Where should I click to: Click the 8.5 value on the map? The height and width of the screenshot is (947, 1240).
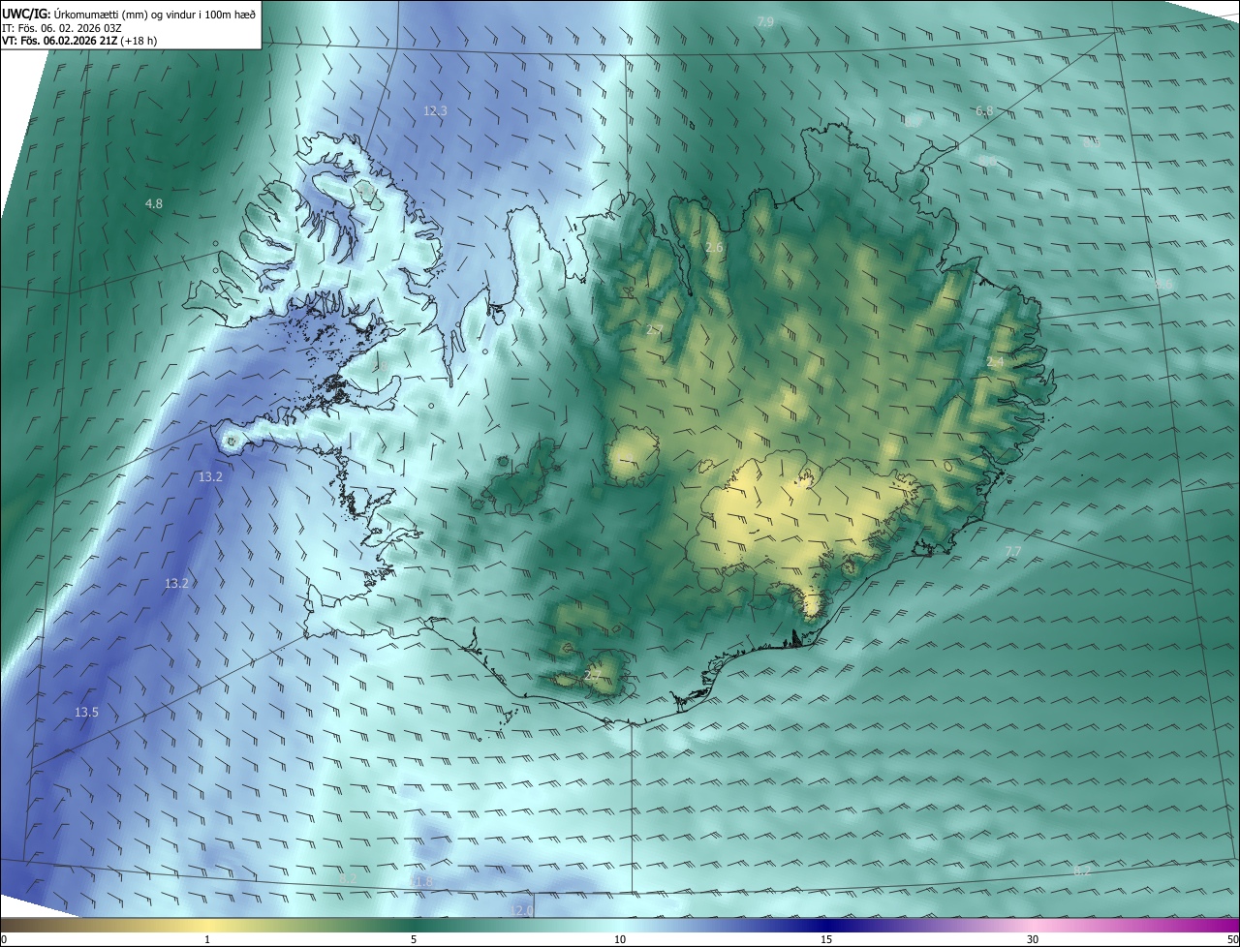[1091, 142]
